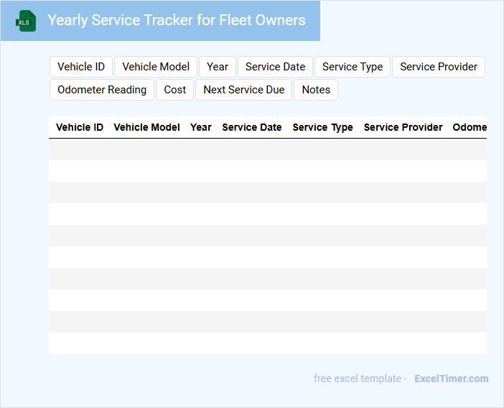504x408 pixels.
Task: Click the Year tag button
Action: coord(218,67)
